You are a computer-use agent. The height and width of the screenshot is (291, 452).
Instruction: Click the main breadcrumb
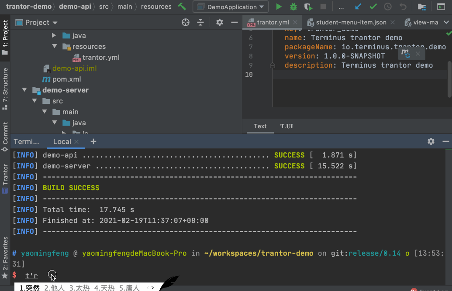(x=124, y=7)
